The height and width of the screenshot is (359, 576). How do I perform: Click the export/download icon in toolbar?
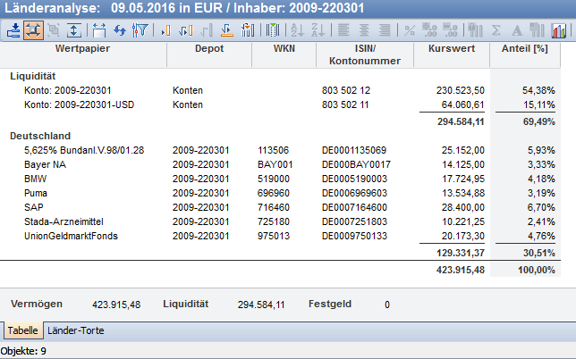13,29
